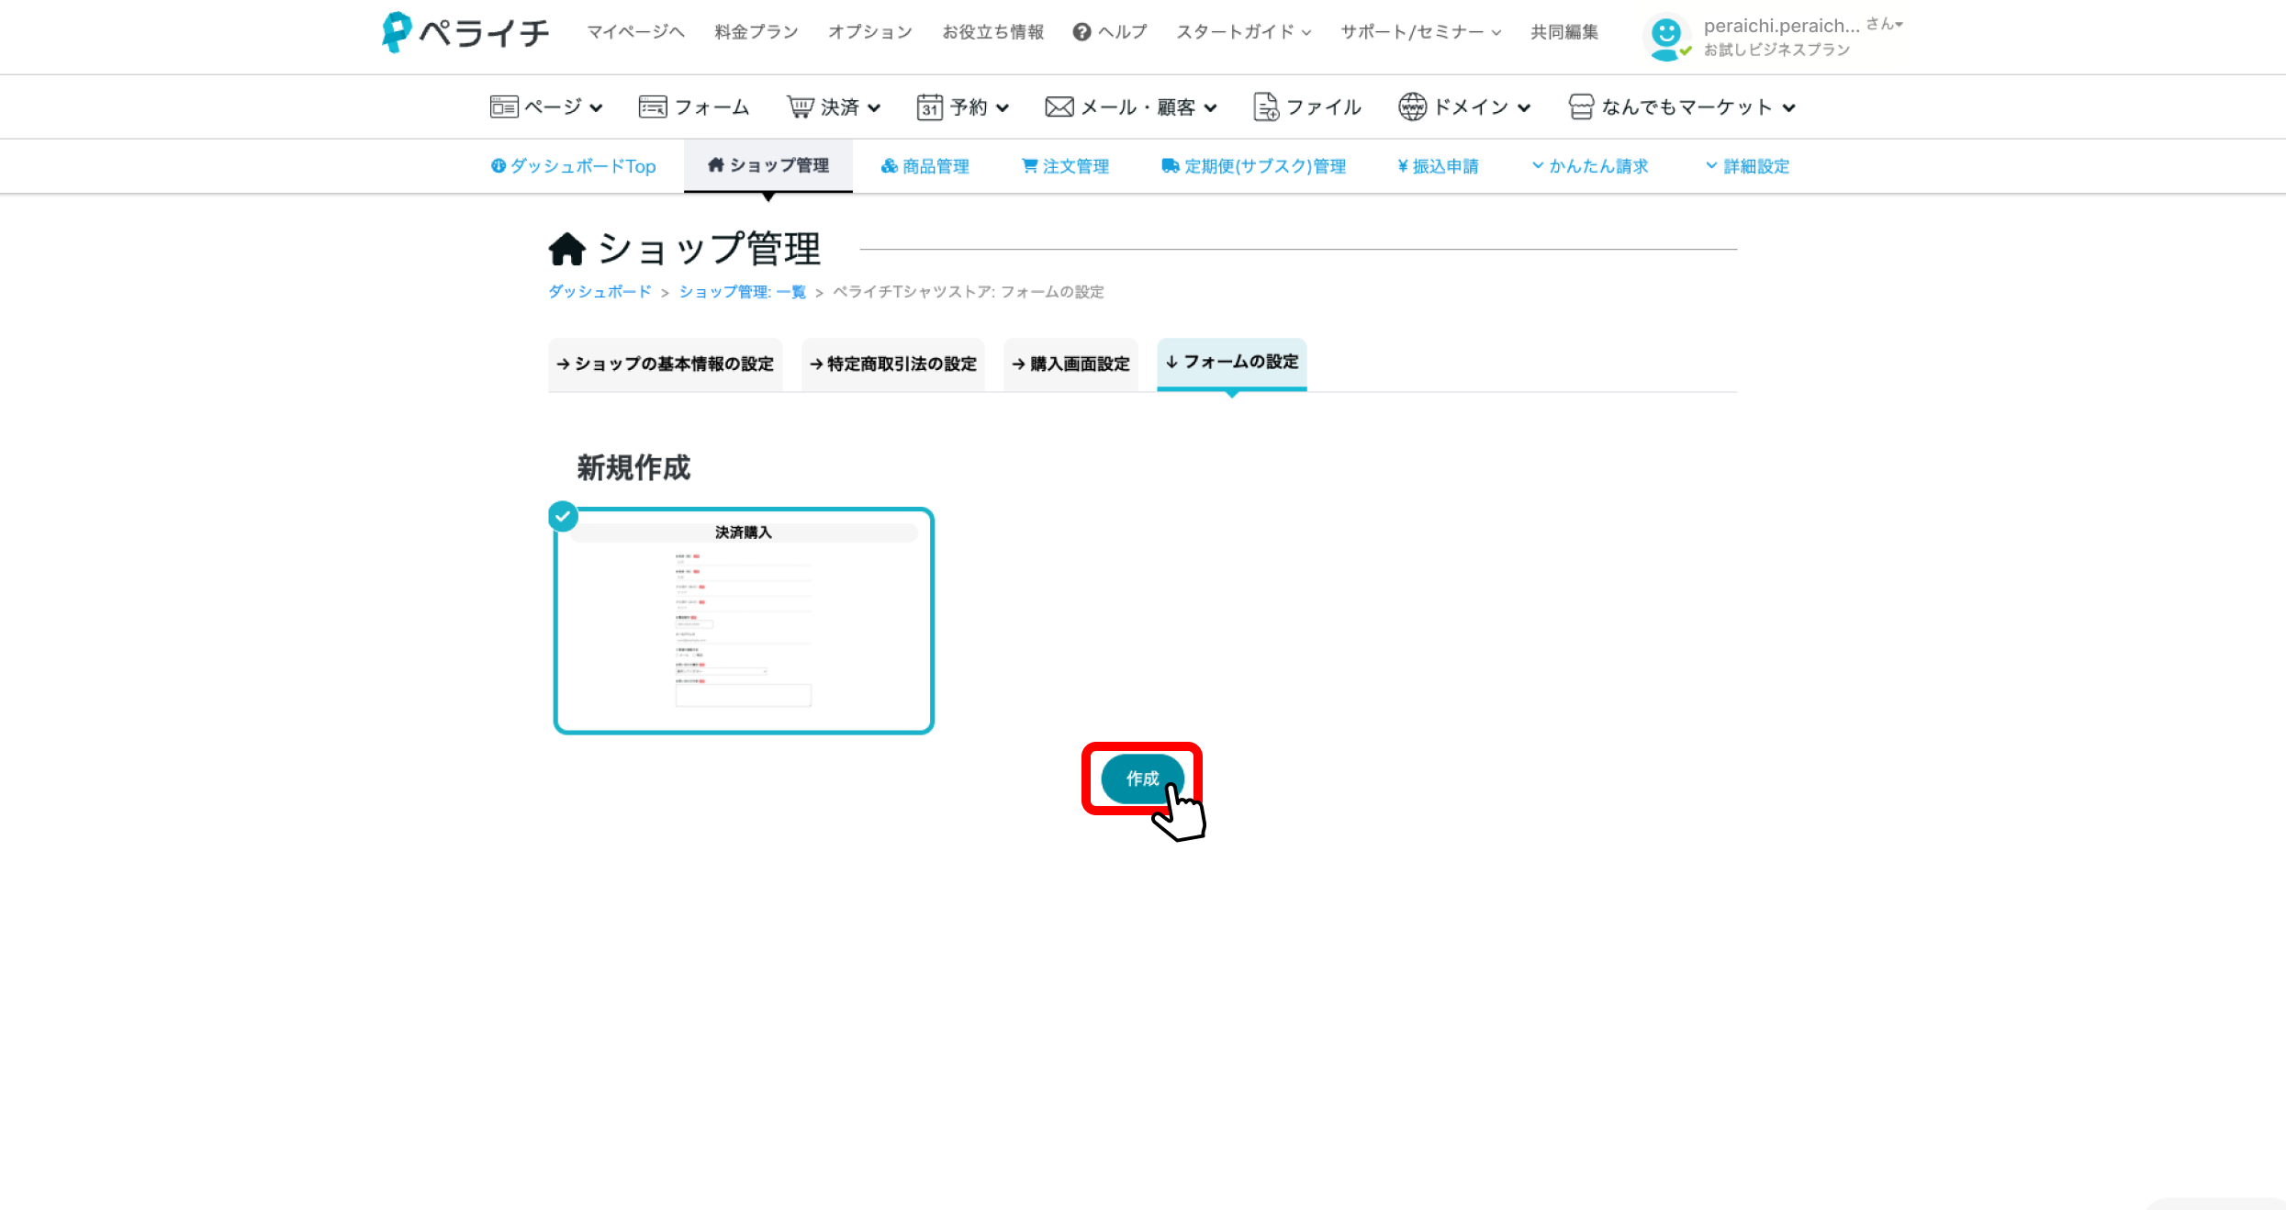Expand the 詳細設定 submenu

pos(1747,166)
